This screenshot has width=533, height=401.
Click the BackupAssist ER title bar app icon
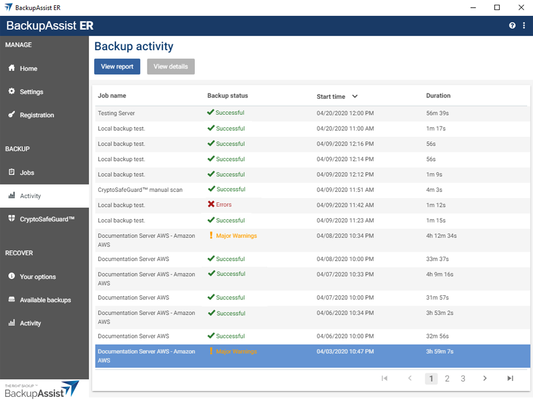click(8, 7)
